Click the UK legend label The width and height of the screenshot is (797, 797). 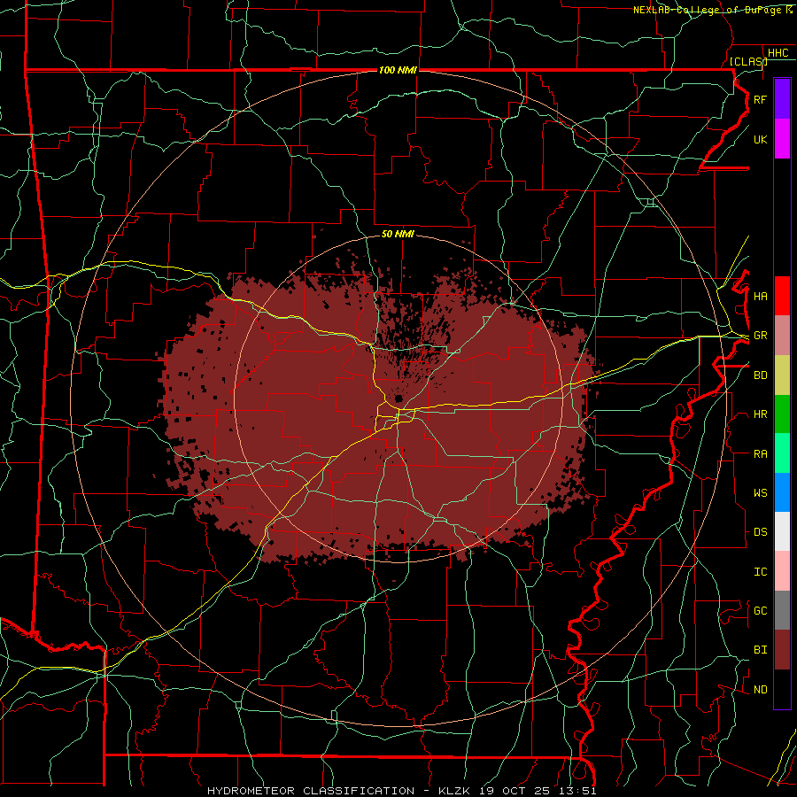tap(760, 139)
